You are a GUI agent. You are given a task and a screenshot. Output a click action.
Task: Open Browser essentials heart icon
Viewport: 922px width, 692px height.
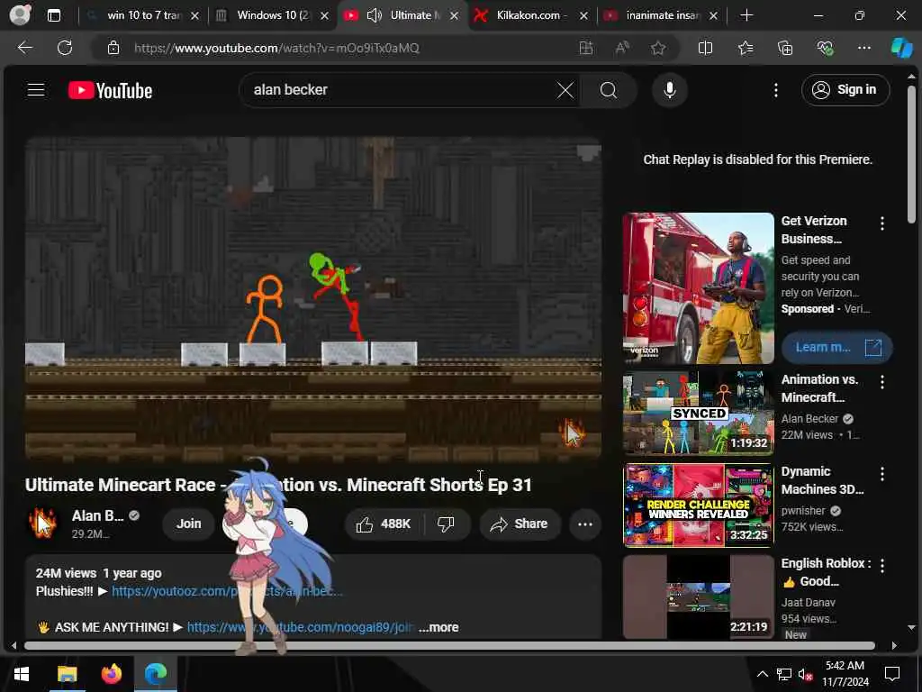(x=825, y=48)
